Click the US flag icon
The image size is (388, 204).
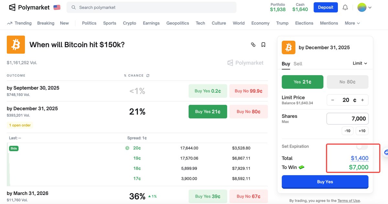[x=57, y=7]
